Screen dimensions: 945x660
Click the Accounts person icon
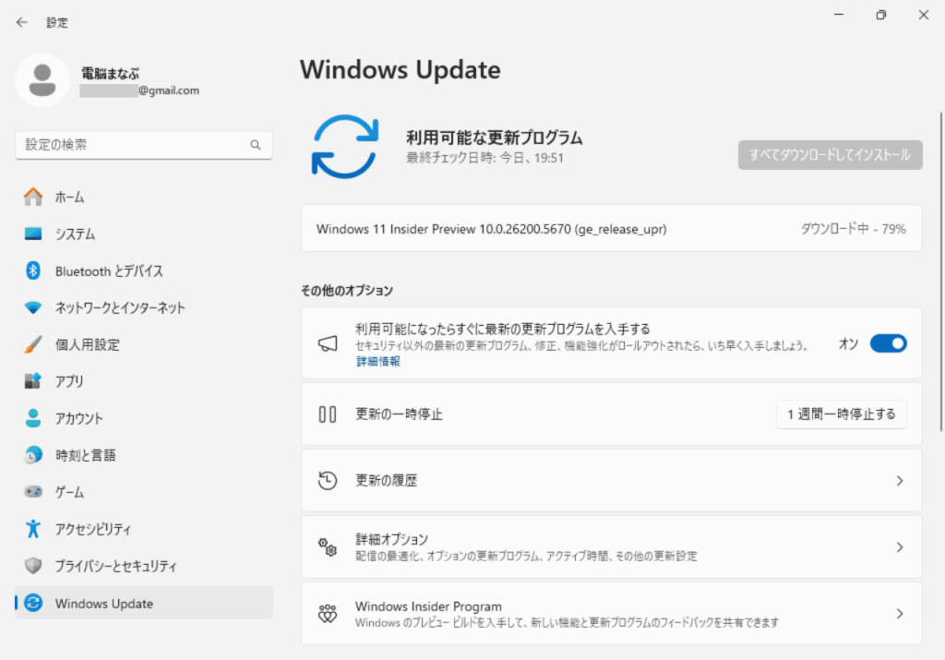click(33, 418)
